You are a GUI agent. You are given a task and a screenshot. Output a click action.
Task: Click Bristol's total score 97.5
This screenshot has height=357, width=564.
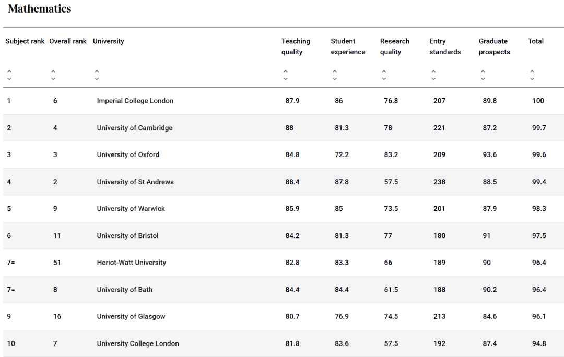(539, 236)
